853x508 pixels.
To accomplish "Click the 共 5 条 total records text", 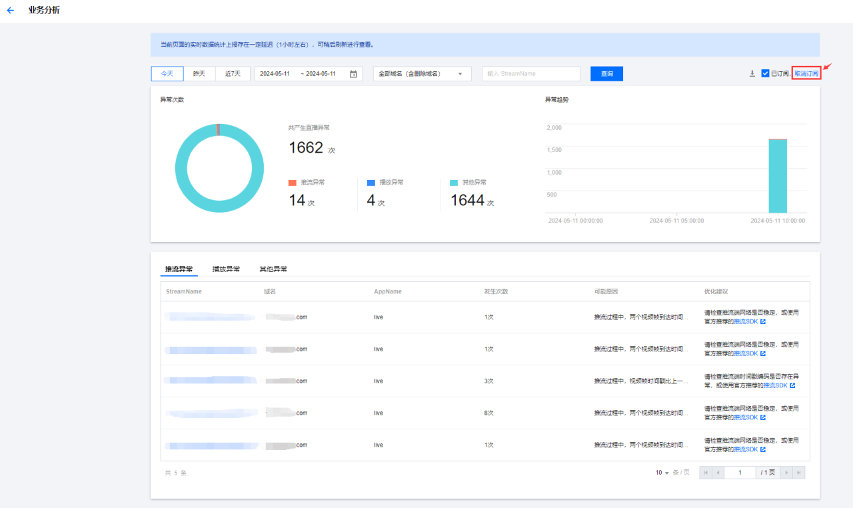I will [176, 473].
